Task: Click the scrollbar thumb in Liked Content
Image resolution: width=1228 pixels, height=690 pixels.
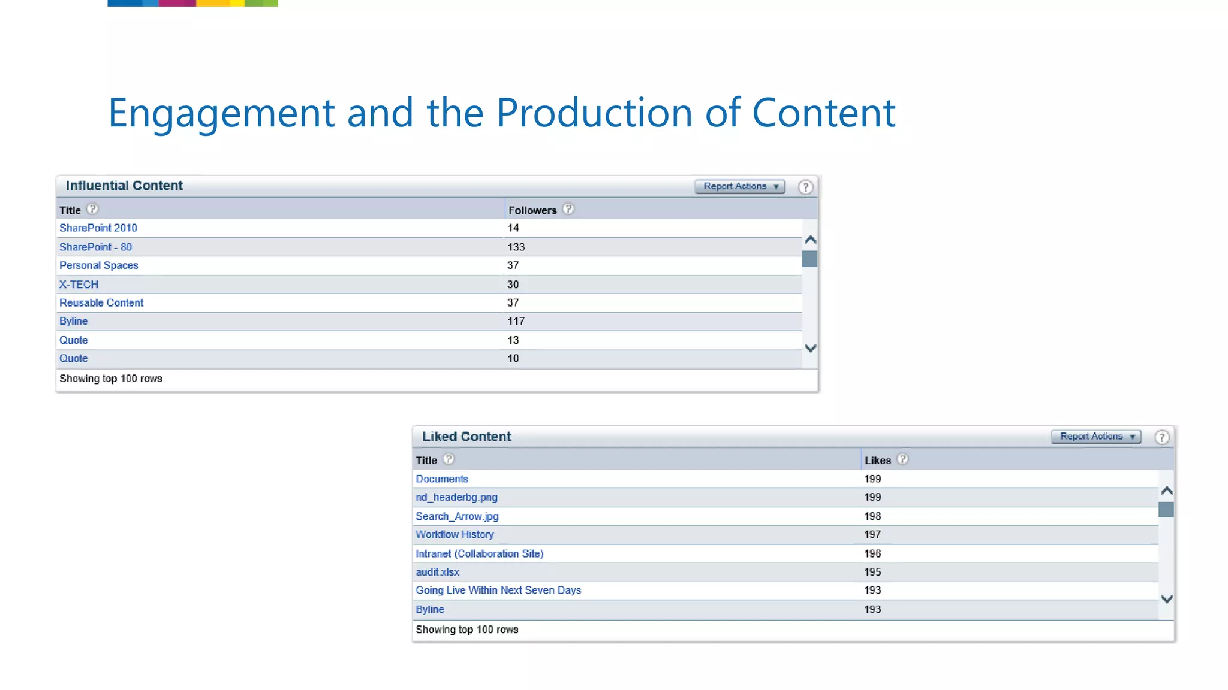Action: pyautogui.click(x=1166, y=510)
